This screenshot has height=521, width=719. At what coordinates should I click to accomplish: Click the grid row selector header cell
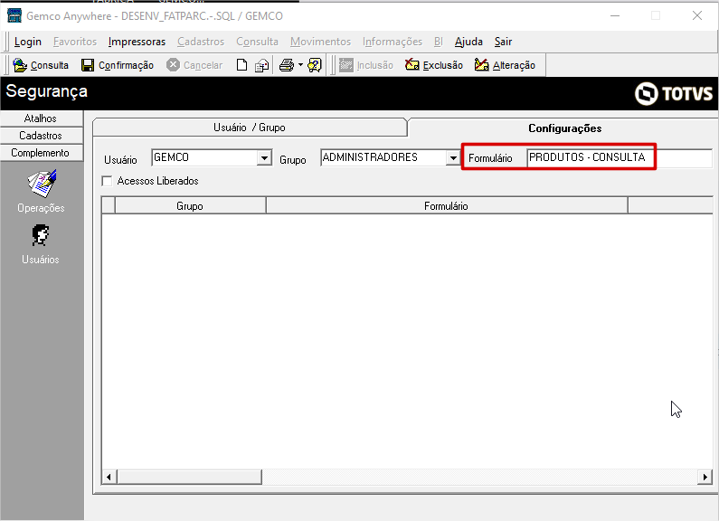click(109, 206)
